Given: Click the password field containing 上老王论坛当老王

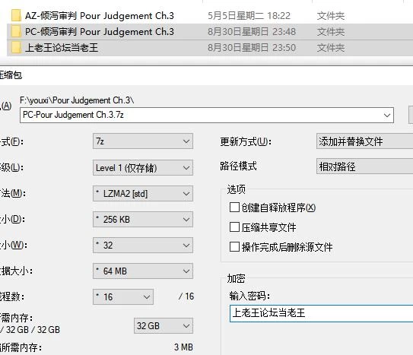Looking at the screenshot, I should pyautogui.click(x=321, y=313).
